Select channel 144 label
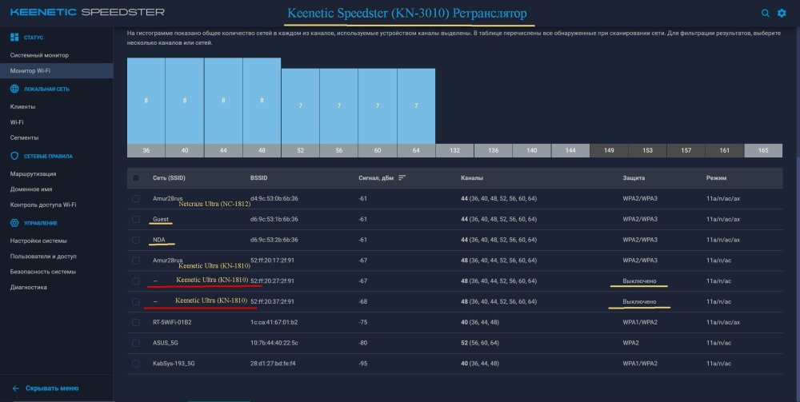This screenshot has height=402, width=800. tap(570, 150)
